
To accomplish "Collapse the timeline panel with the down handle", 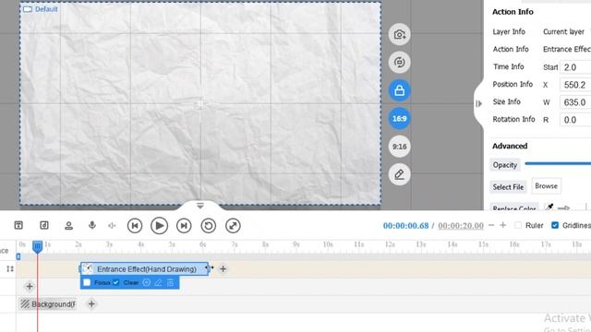I will pos(200,206).
